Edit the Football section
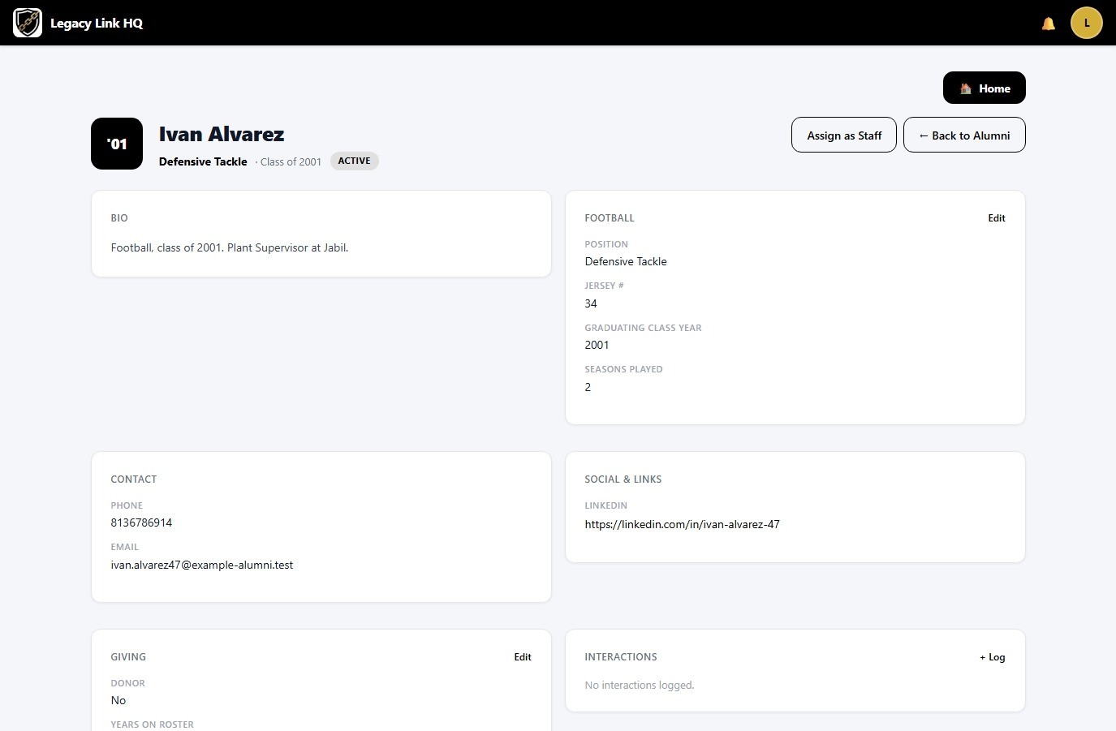This screenshot has width=1116, height=731. [997, 218]
